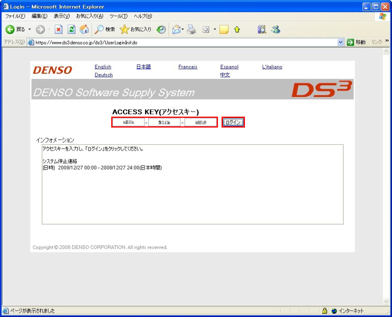Viewport: 392px width, 317px height.
Task: Click the copyright DENSO CORPORATION text
Action: 100,247
